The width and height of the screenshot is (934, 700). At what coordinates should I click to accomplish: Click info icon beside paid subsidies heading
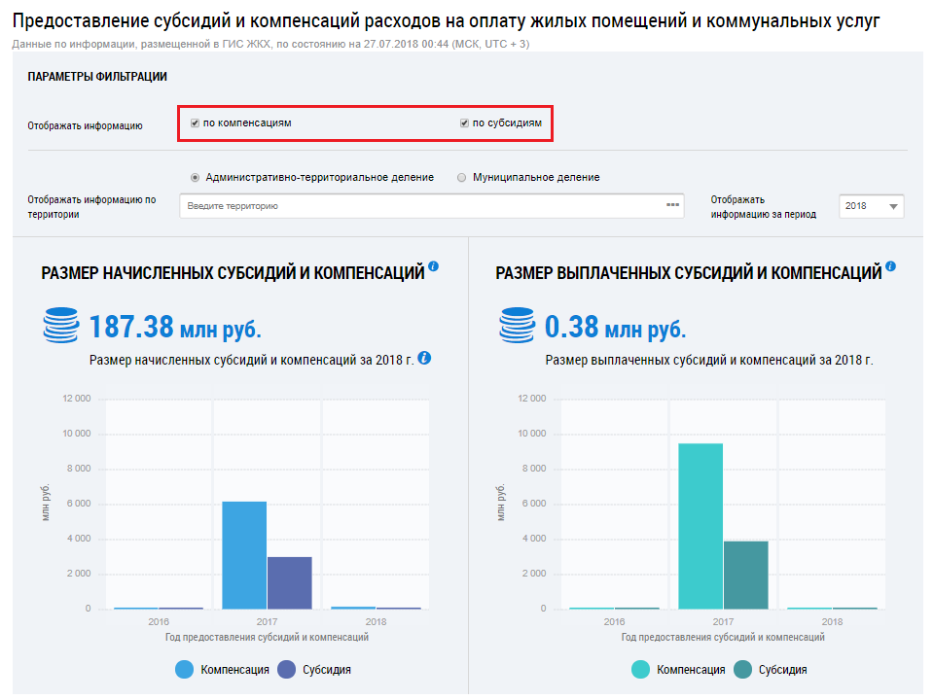click(890, 266)
